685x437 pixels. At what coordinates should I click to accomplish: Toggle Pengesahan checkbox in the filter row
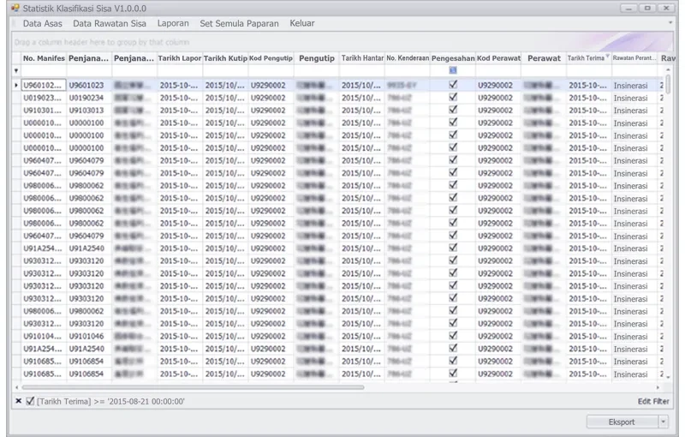[453, 70]
